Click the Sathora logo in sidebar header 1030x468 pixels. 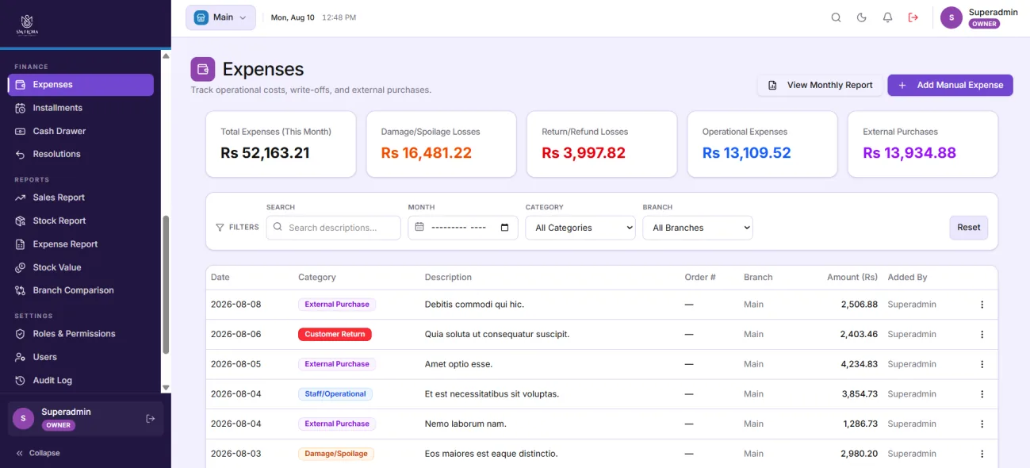[27, 24]
